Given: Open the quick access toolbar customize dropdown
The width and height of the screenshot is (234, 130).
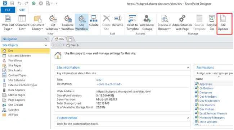Looking at the screenshot, I should point(57,4).
